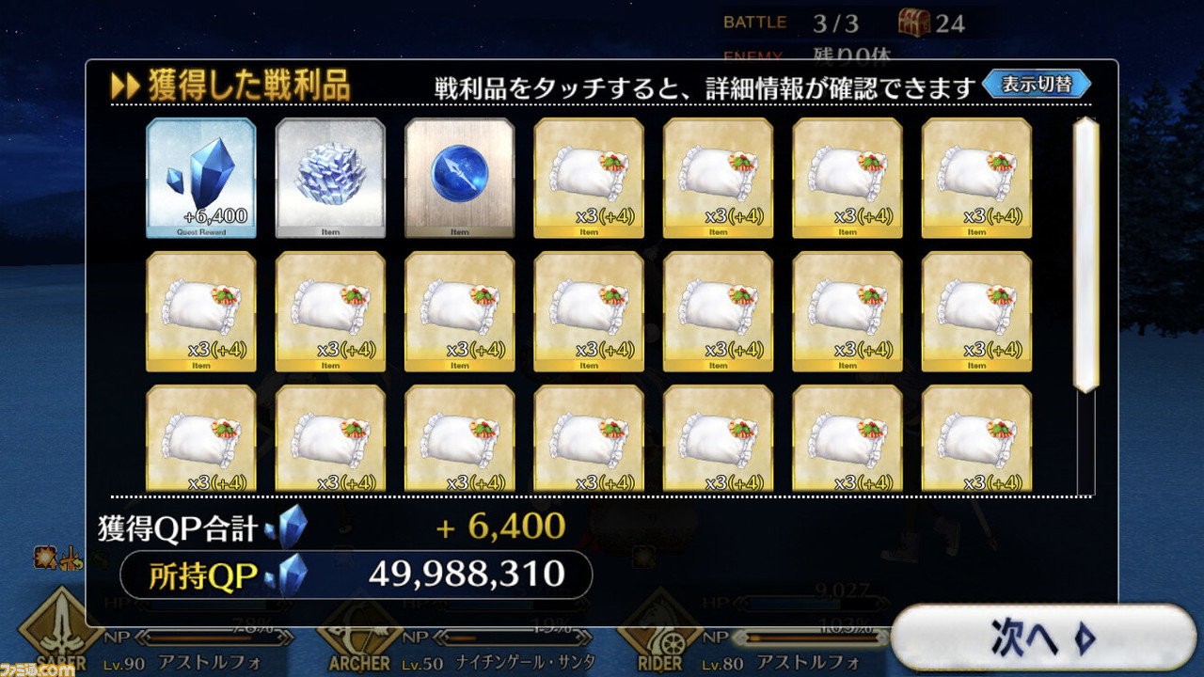The width and height of the screenshot is (1204, 677).
Task: Tap last pillow card in third row
Action: (x=976, y=438)
